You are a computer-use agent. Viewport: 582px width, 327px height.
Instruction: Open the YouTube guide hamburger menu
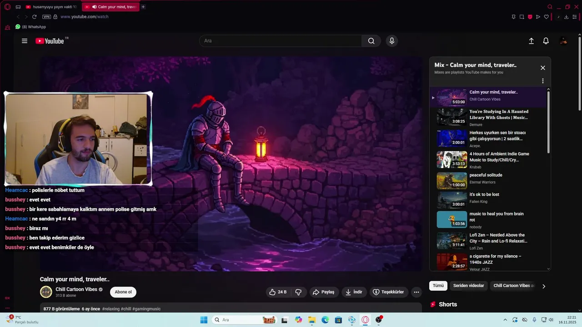[25, 41]
